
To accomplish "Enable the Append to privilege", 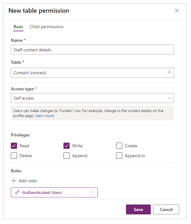I will [119, 156].
